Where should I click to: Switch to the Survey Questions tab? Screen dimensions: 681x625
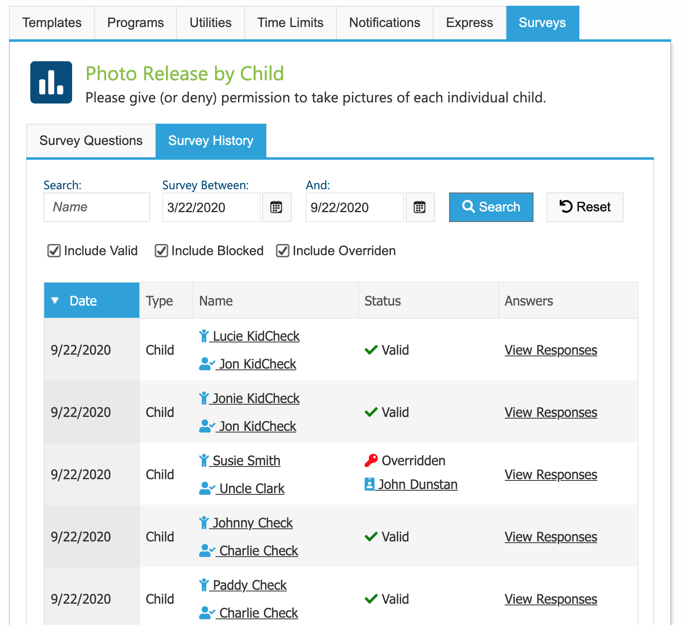pyautogui.click(x=90, y=140)
